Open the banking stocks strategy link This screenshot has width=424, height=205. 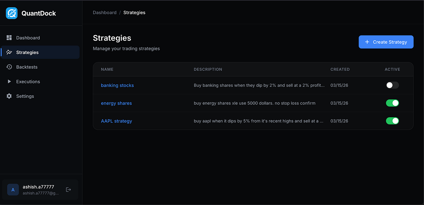(x=117, y=85)
